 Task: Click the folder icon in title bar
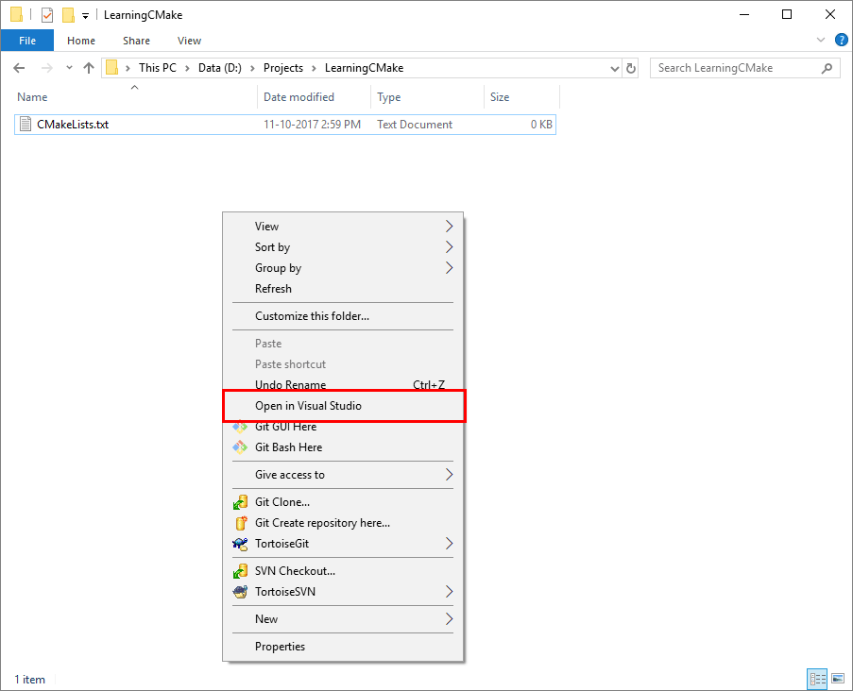(17, 15)
